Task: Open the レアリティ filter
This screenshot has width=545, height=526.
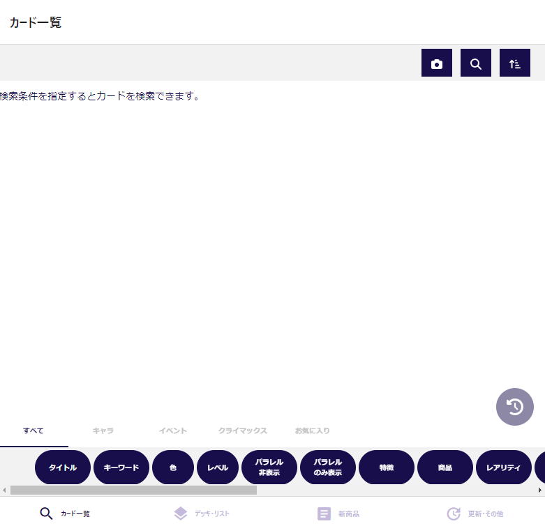Action: (x=504, y=467)
